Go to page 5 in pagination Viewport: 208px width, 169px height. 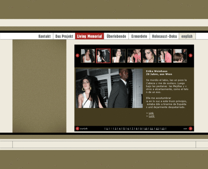[124, 129]
